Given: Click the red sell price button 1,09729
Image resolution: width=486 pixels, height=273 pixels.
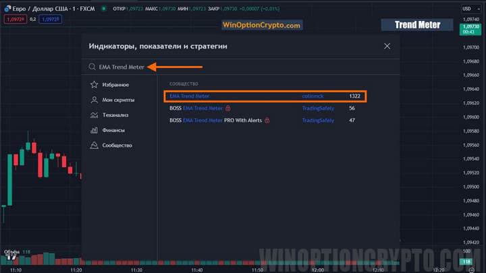Looking at the screenshot, I should point(14,20).
